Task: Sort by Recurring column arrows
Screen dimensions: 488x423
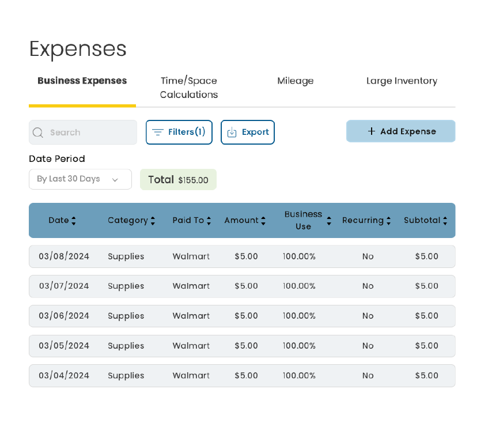Action: tap(388, 221)
